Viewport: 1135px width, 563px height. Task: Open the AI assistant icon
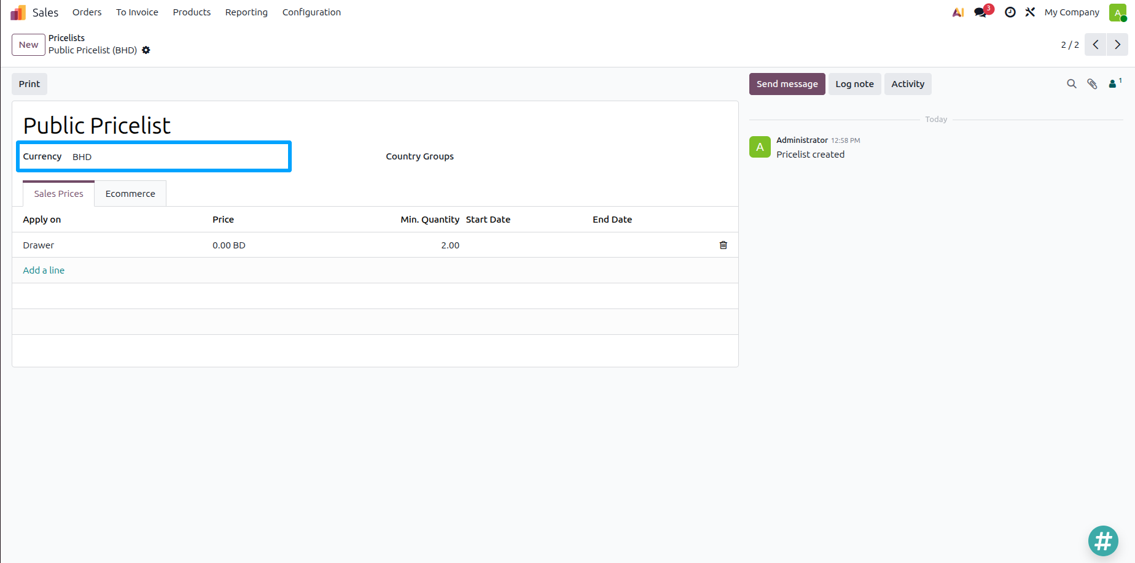[x=958, y=12]
